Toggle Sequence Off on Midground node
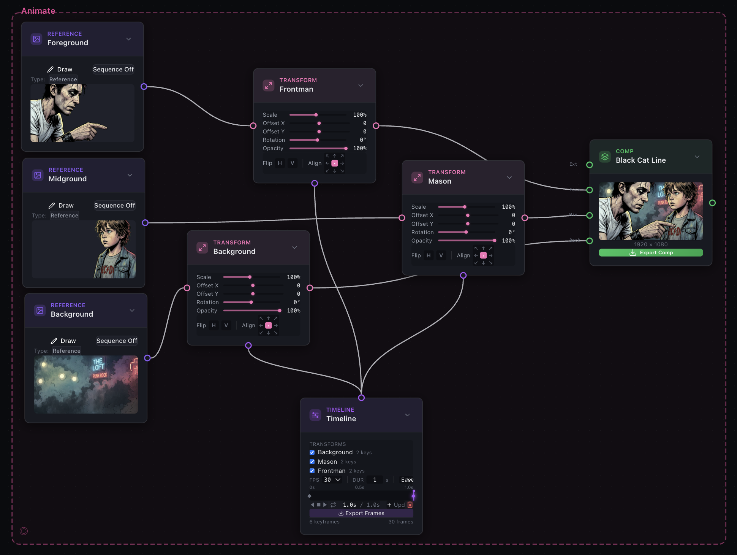Viewport: 737px width, 555px height. 114,205
